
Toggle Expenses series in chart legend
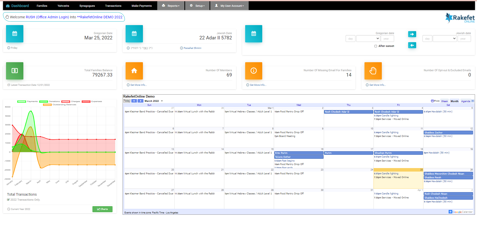tap(92, 101)
